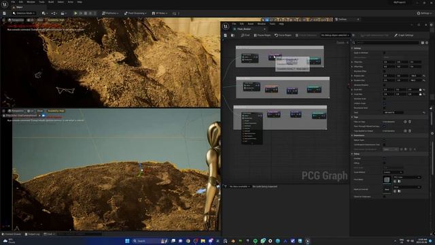Click trash icon in Filter on Tags row
The height and width of the screenshot is (245, 435).
coord(410,122)
